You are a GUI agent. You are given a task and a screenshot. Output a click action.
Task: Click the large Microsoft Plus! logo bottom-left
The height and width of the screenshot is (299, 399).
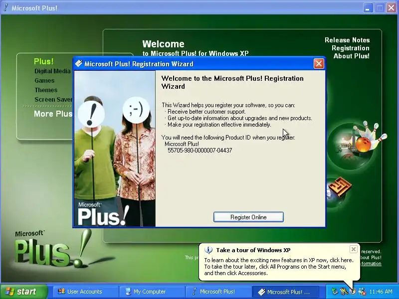[52, 248]
